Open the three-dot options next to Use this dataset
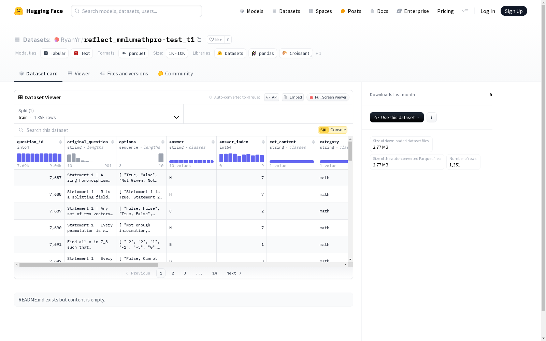 click(432, 117)
